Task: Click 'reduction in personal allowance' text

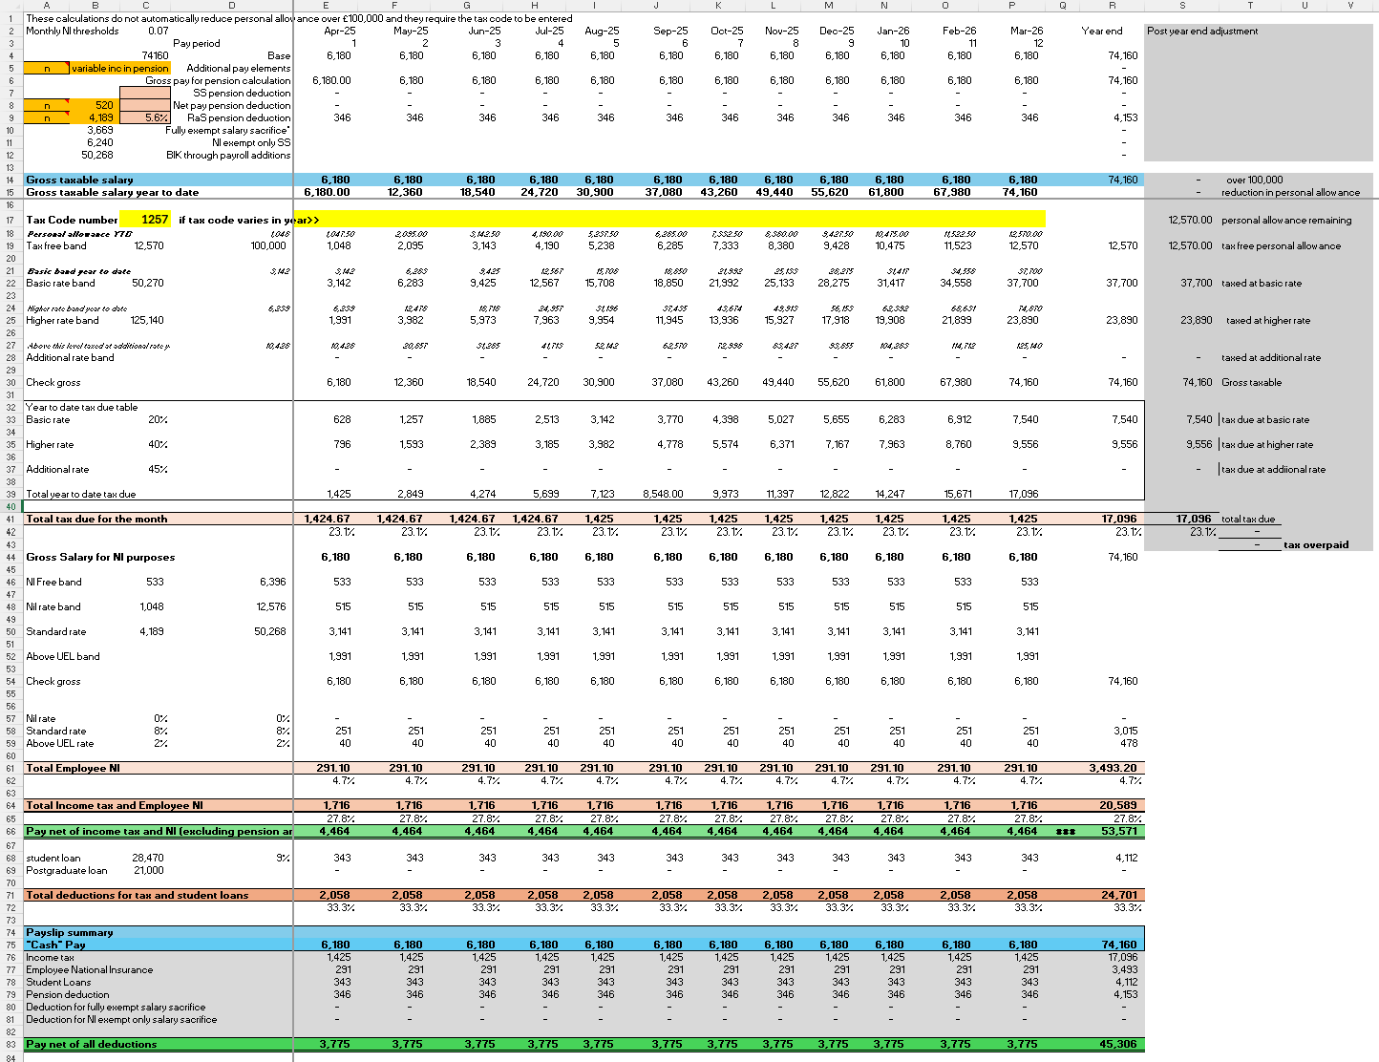Action: (1290, 192)
